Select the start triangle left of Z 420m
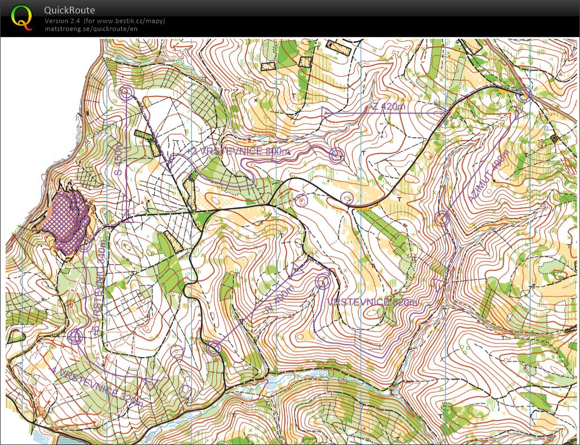The image size is (580, 445). tap(326, 113)
